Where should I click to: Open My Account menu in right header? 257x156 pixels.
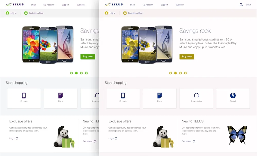148,5
